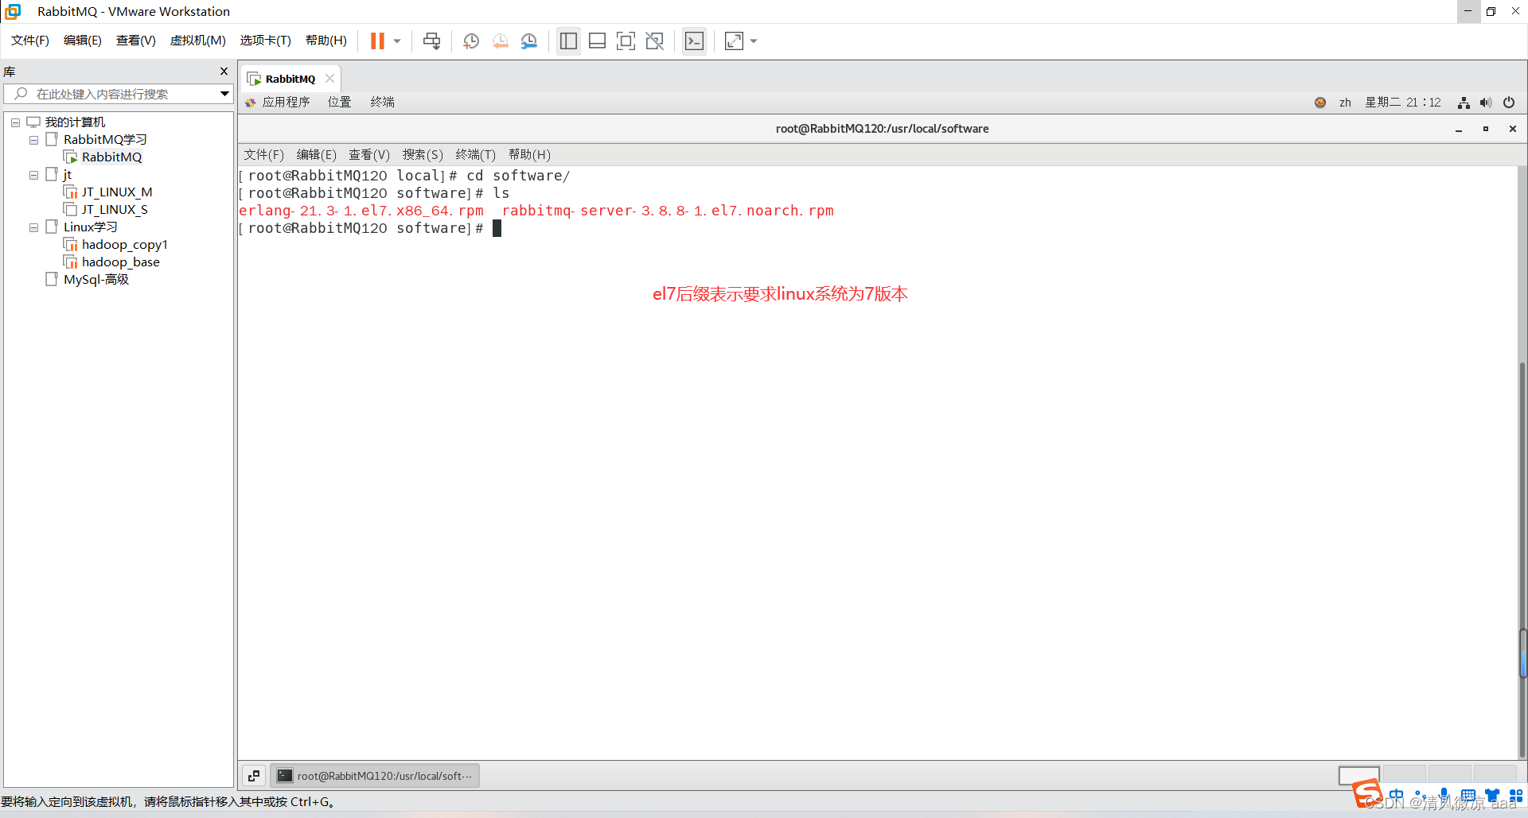Open the terminal 搜索(S) menu
Image resolution: width=1528 pixels, height=818 pixels.
point(423,155)
